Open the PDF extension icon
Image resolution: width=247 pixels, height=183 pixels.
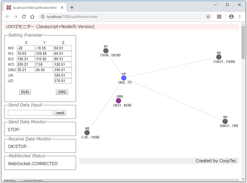coord(219,17)
